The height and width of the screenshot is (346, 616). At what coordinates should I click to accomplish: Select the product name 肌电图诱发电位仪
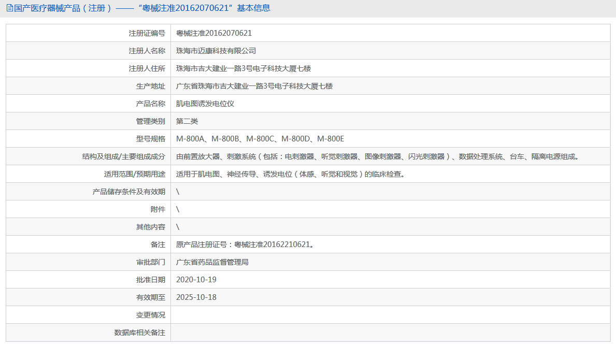[205, 104]
